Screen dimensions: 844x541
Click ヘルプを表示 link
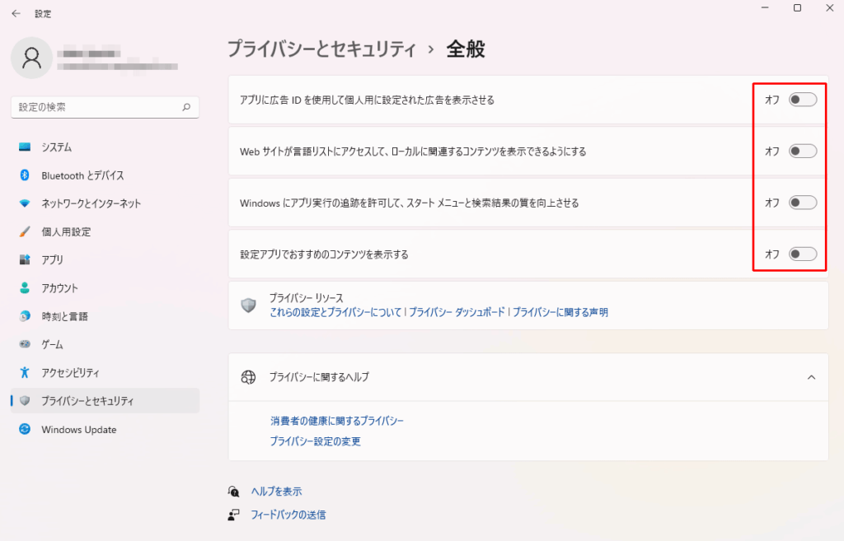point(276,491)
